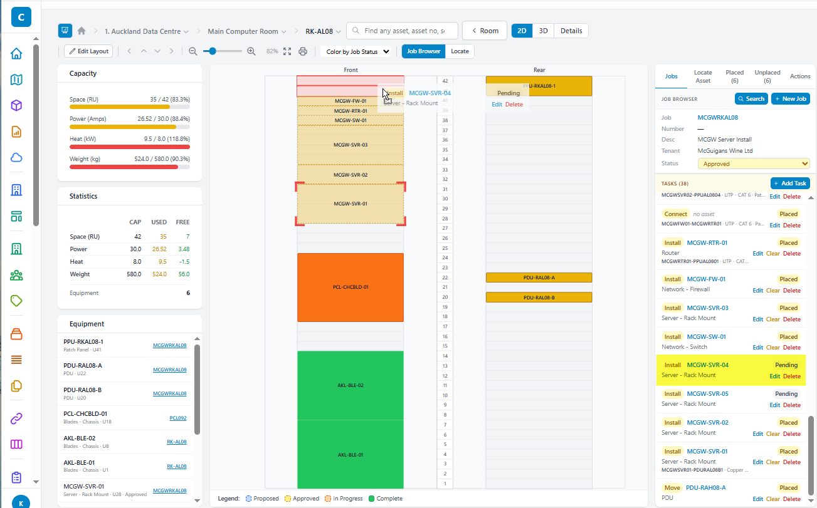The image size is (817, 508).
Task: Click the Add Task button
Action: (790, 183)
